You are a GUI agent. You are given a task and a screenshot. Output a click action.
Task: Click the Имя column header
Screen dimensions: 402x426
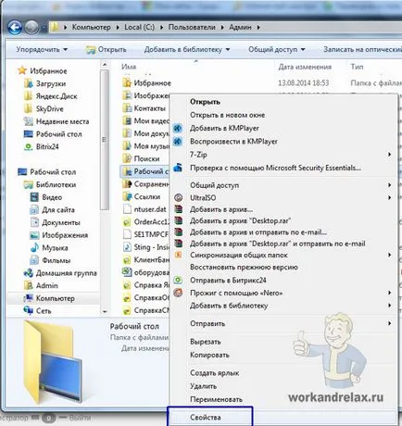[129, 67]
